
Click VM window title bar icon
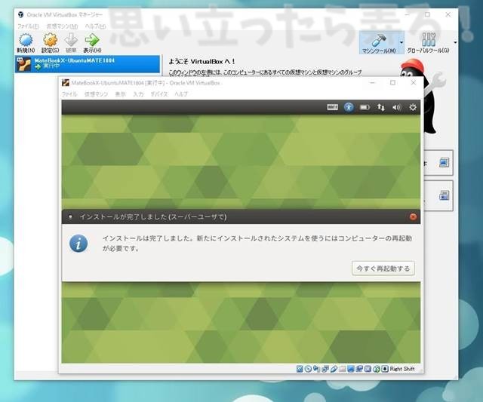[66, 83]
